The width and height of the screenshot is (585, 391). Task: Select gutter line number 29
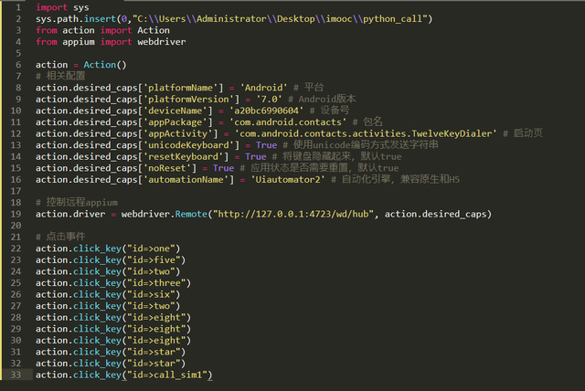(16, 329)
